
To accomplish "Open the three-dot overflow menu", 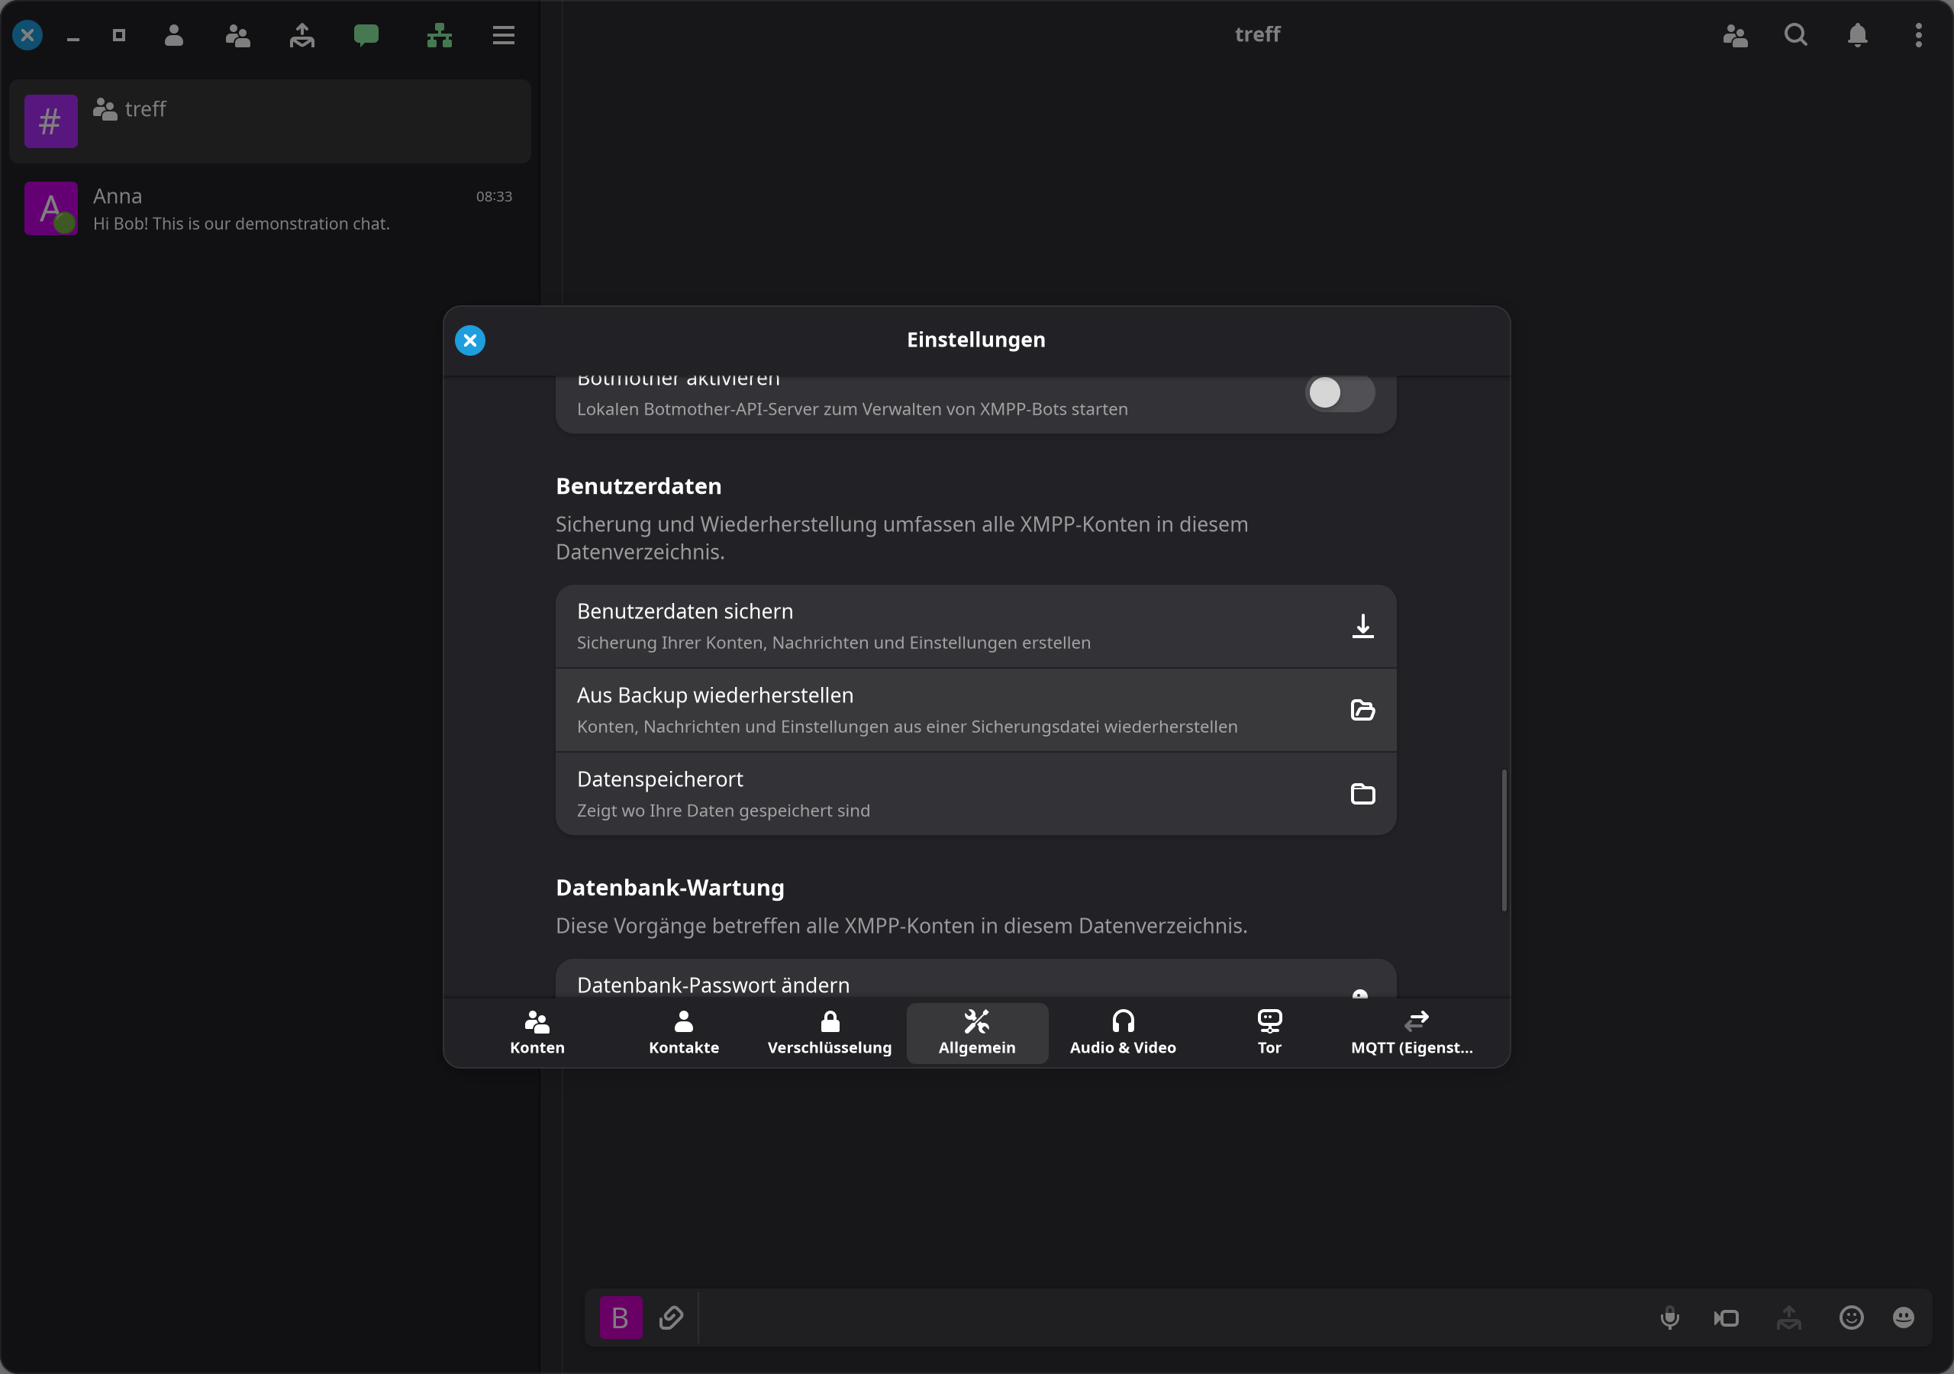I will [x=1918, y=35].
